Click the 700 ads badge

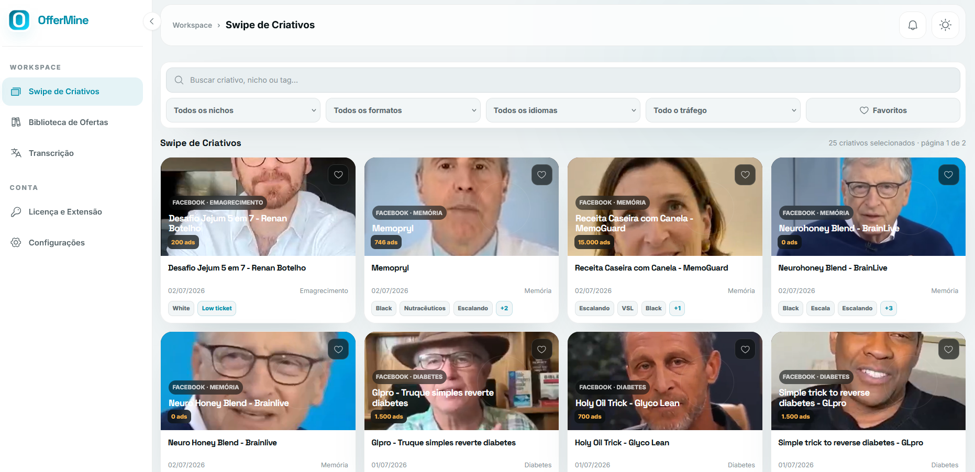pyautogui.click(x=590, y=417)
